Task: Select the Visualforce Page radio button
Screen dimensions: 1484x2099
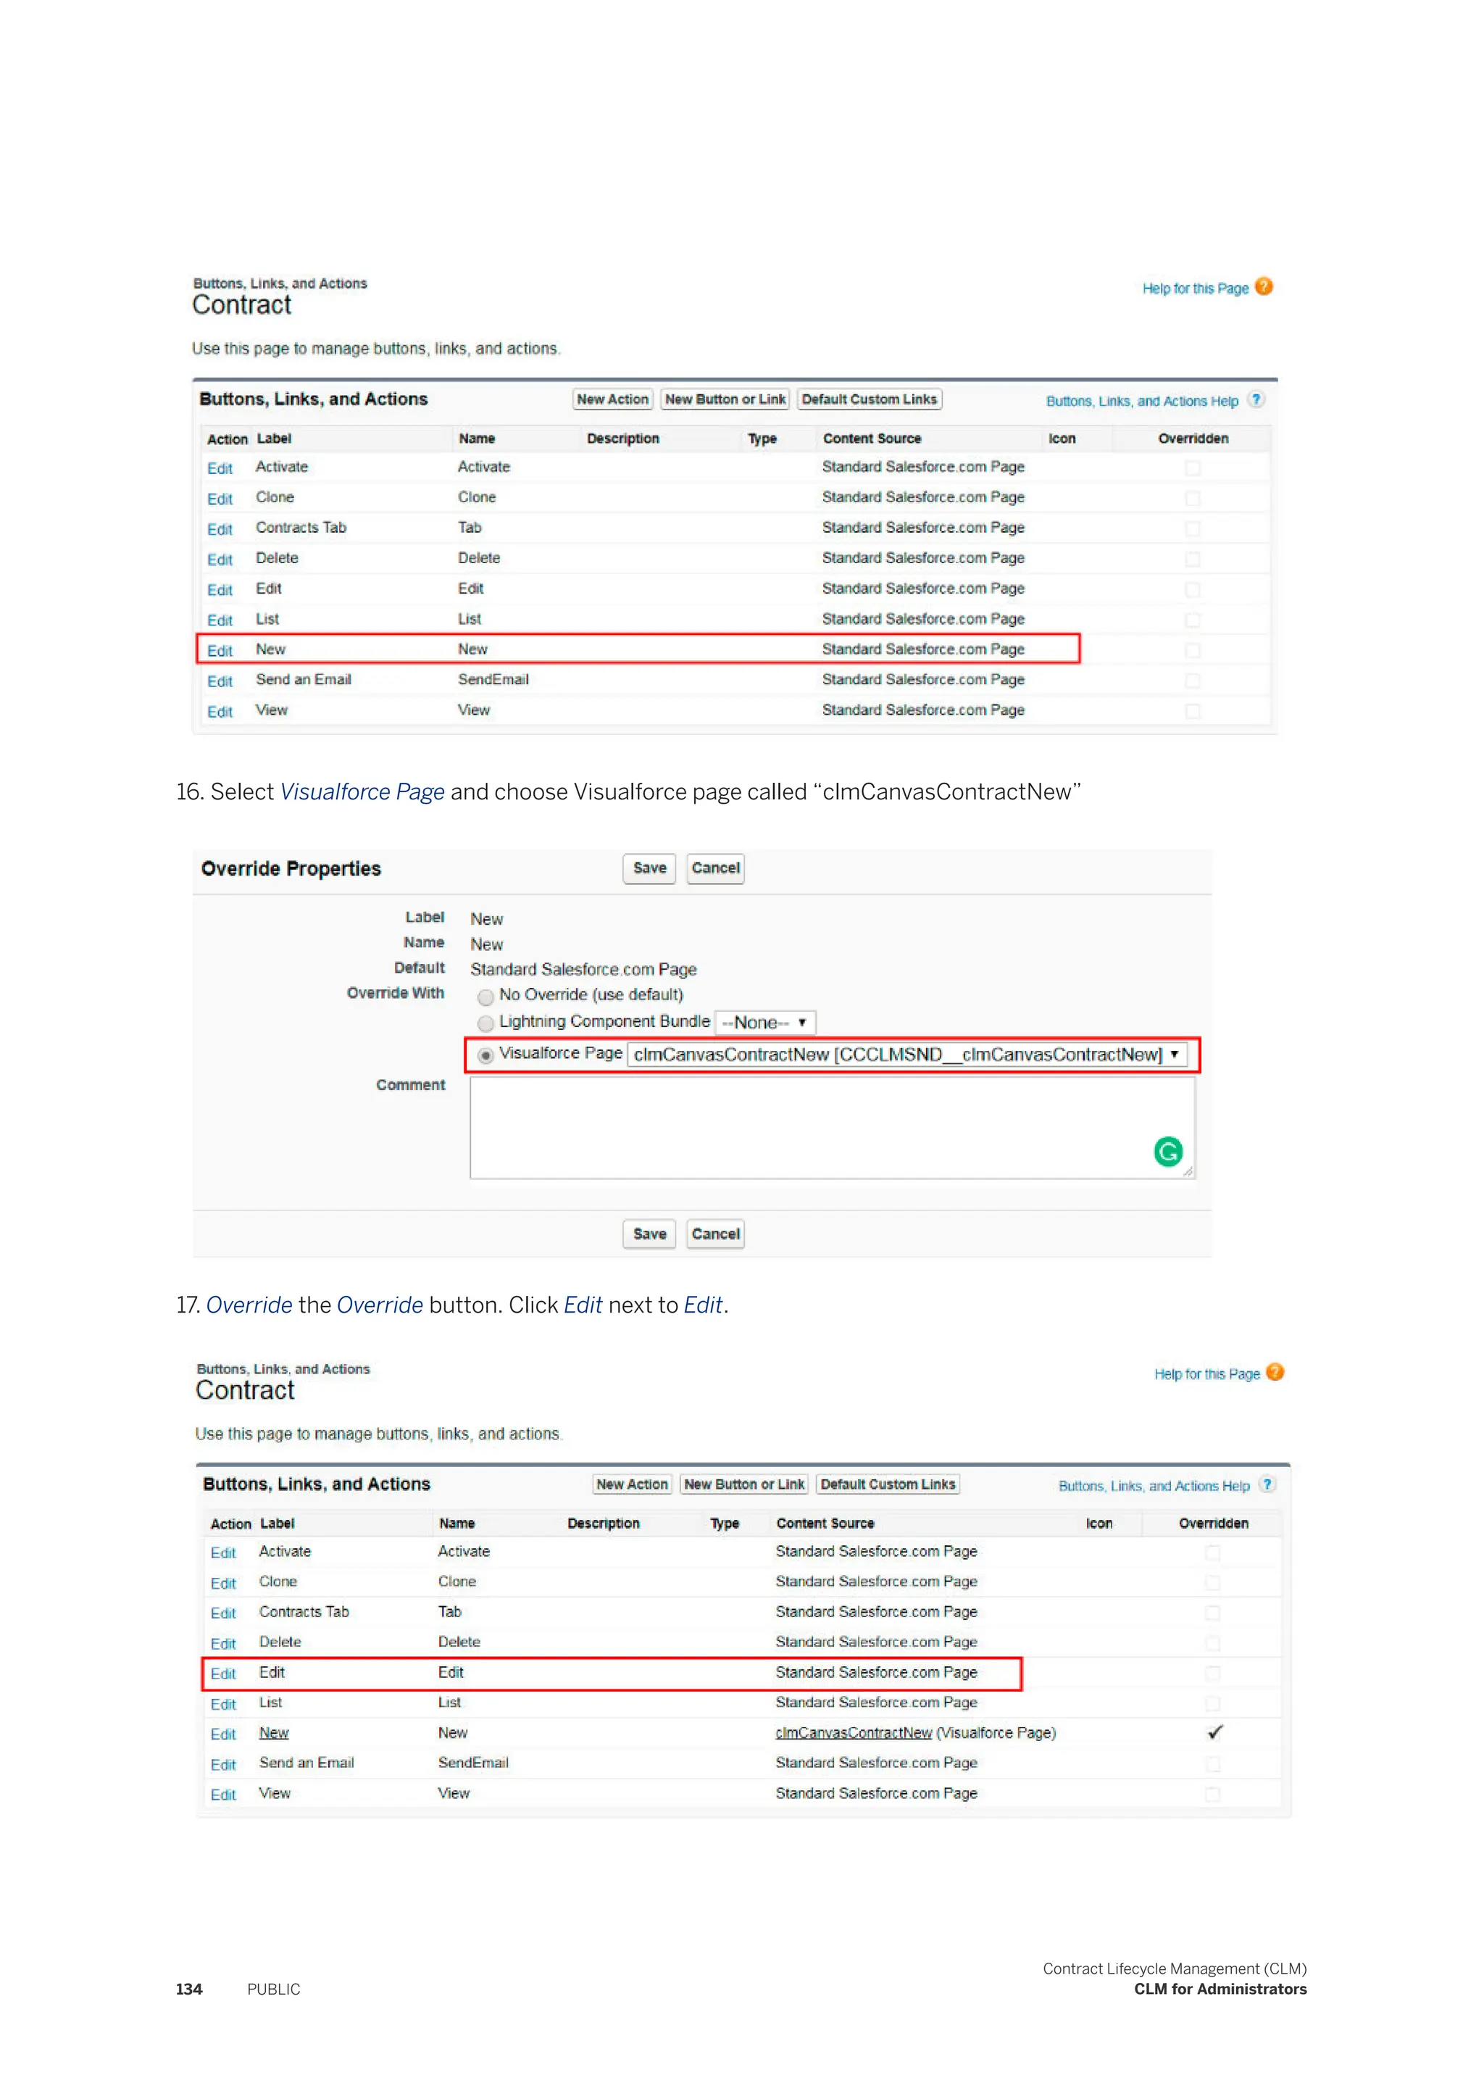Action: coord(486,1055)
